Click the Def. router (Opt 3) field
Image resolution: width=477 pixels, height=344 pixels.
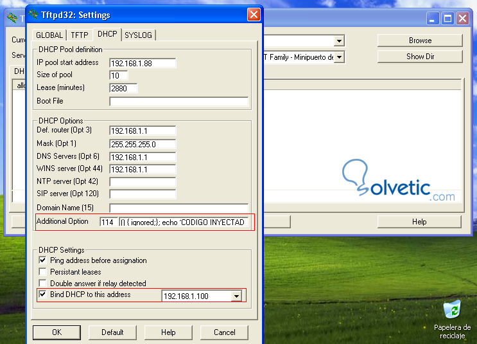pos(143,131)
